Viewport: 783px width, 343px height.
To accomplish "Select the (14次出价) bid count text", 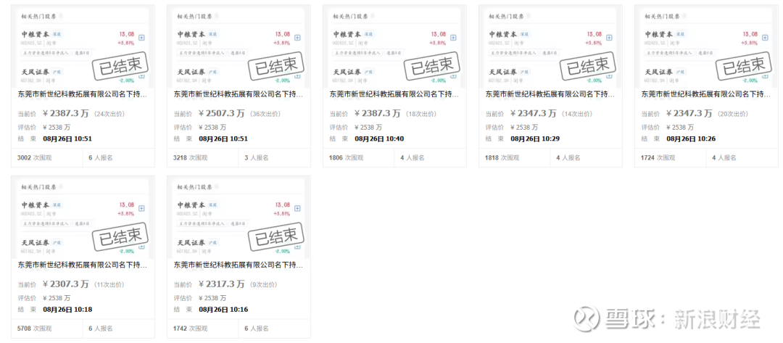I will (576, 114).
